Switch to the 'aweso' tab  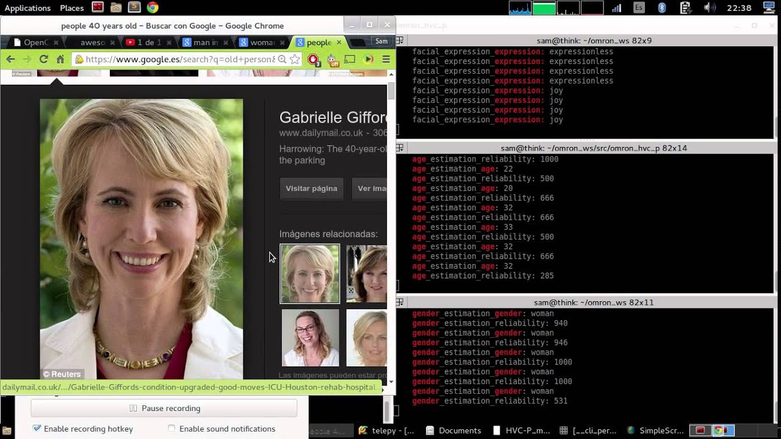[x=93, y=42]
